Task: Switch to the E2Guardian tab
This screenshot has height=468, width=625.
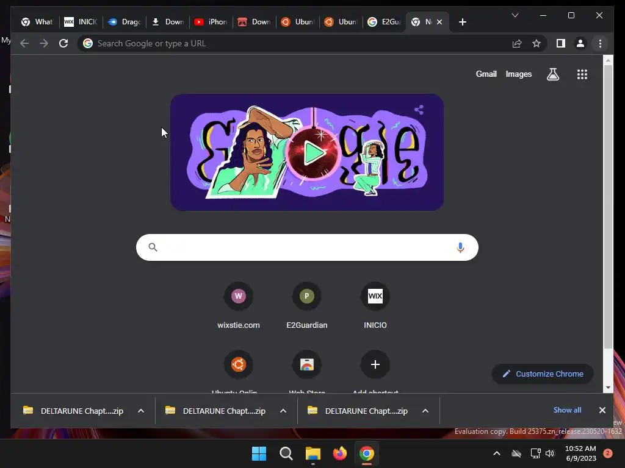Action: (384, 22)
